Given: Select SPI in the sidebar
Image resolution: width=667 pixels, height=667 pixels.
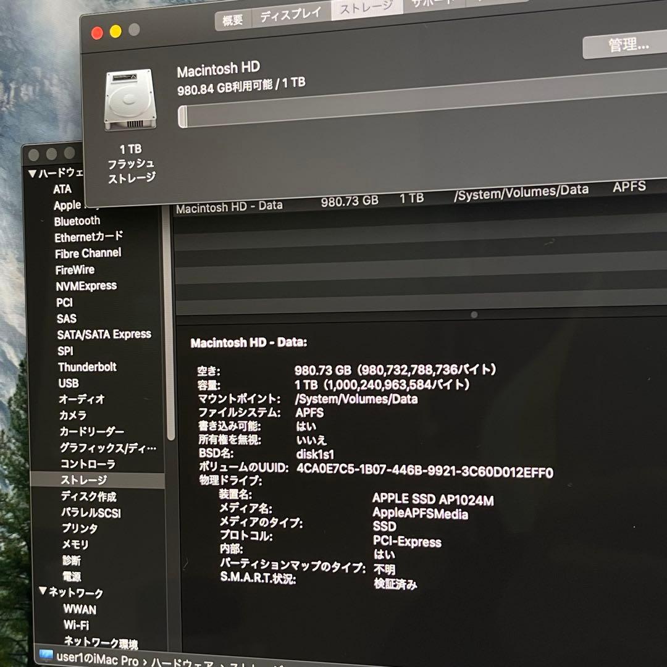Looking at the screenshot, I should pos(65,351).
